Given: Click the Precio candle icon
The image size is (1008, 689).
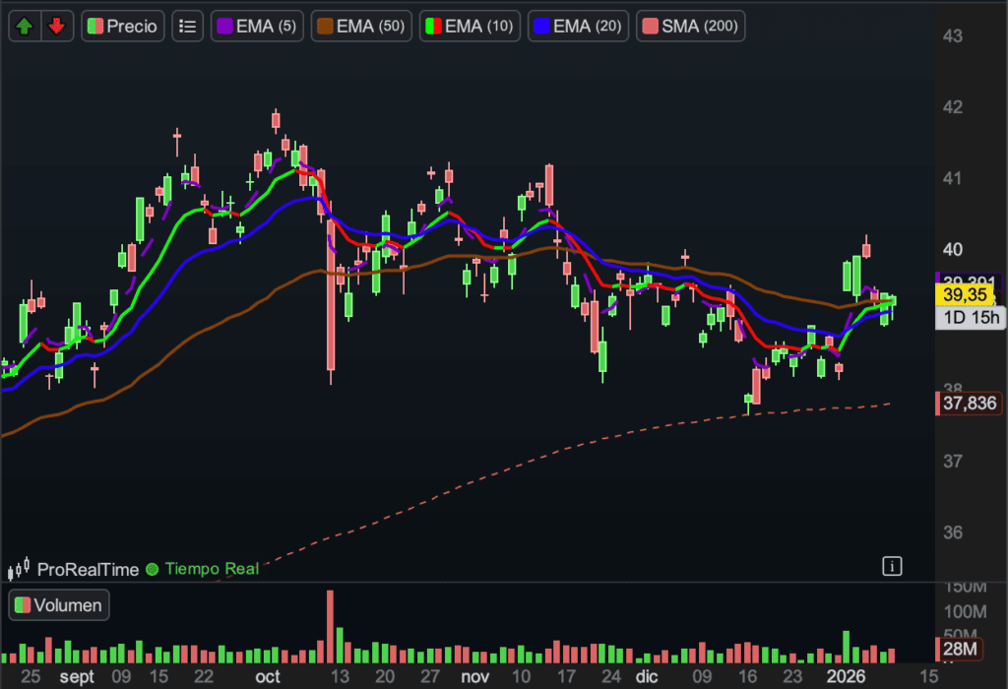Looking at the screenshot, I should coord(94,27).
